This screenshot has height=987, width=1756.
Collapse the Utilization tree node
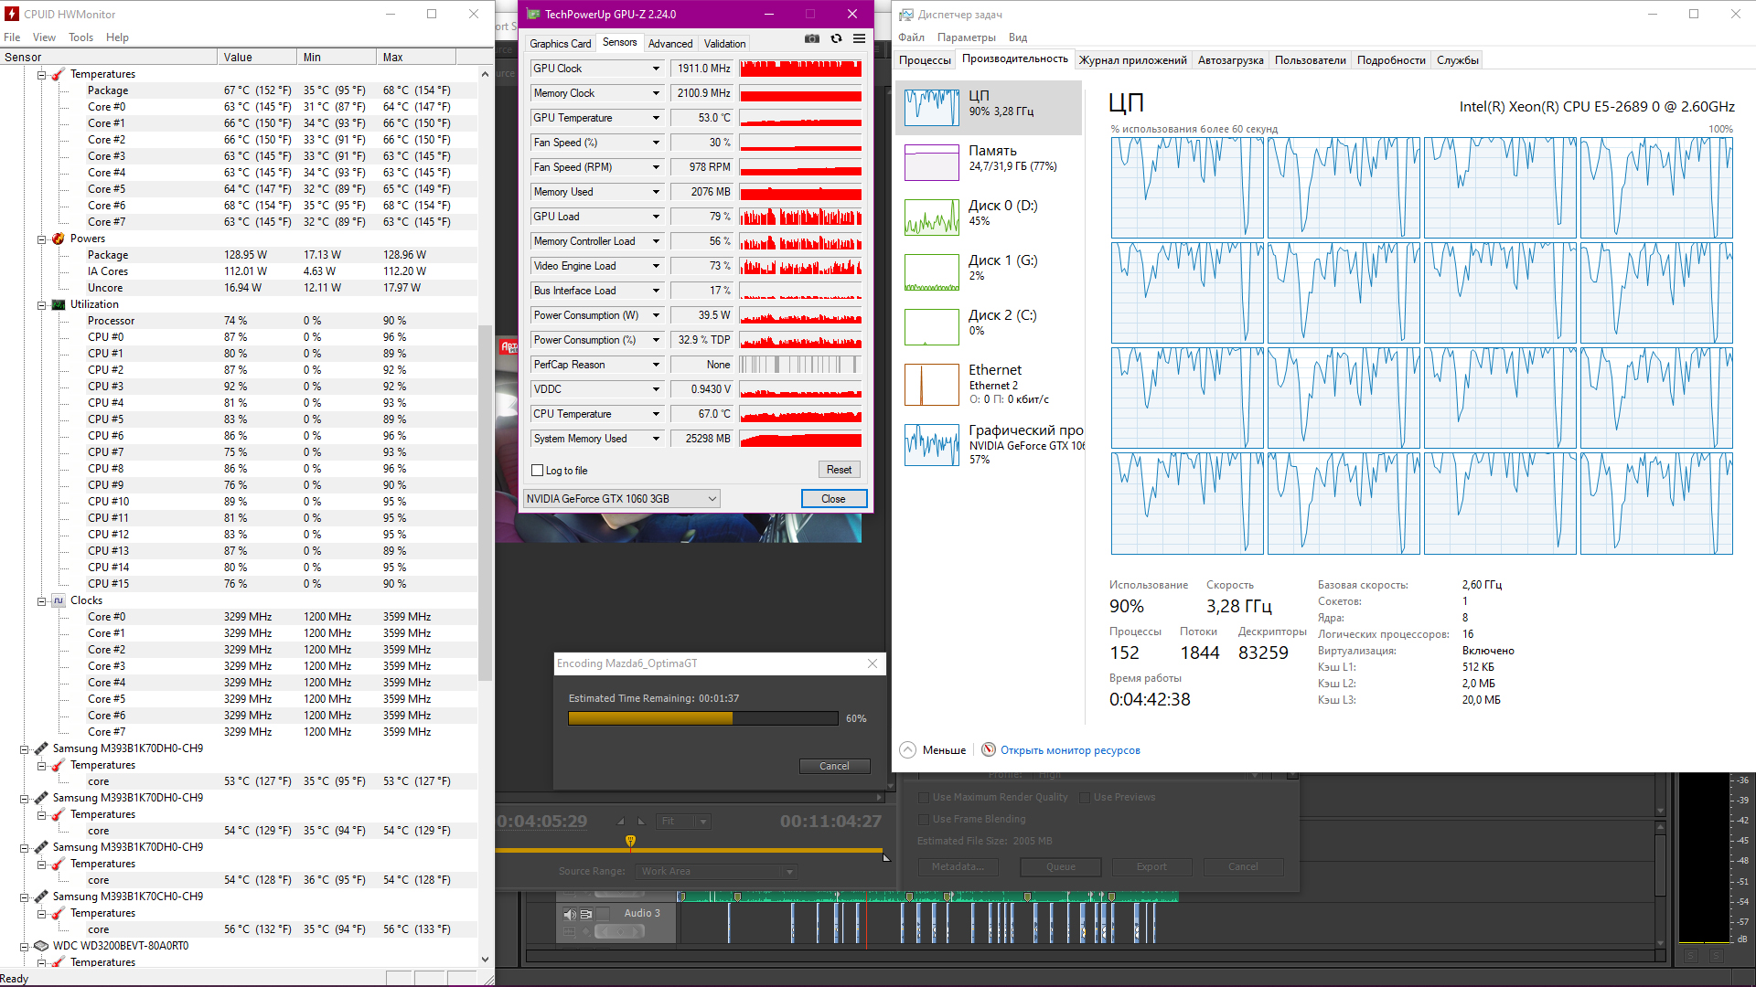point(41,305)
